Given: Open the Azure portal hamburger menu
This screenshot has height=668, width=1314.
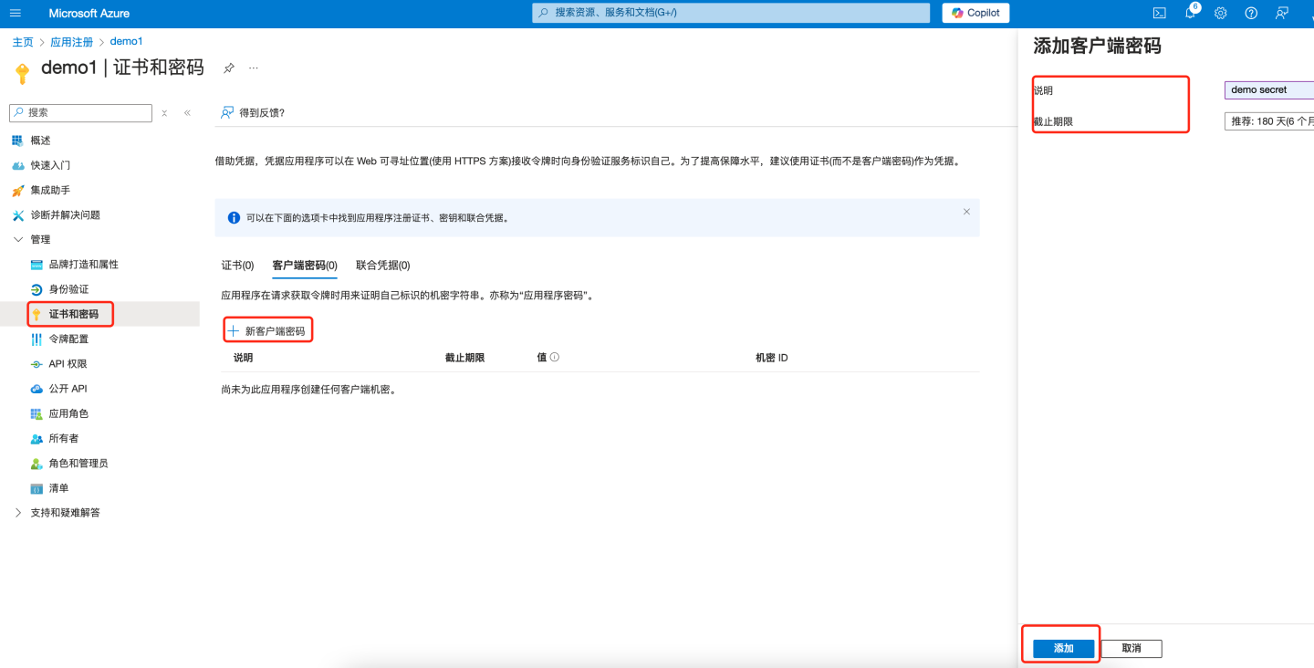Looking at the screenshot, I should [15, 13].
